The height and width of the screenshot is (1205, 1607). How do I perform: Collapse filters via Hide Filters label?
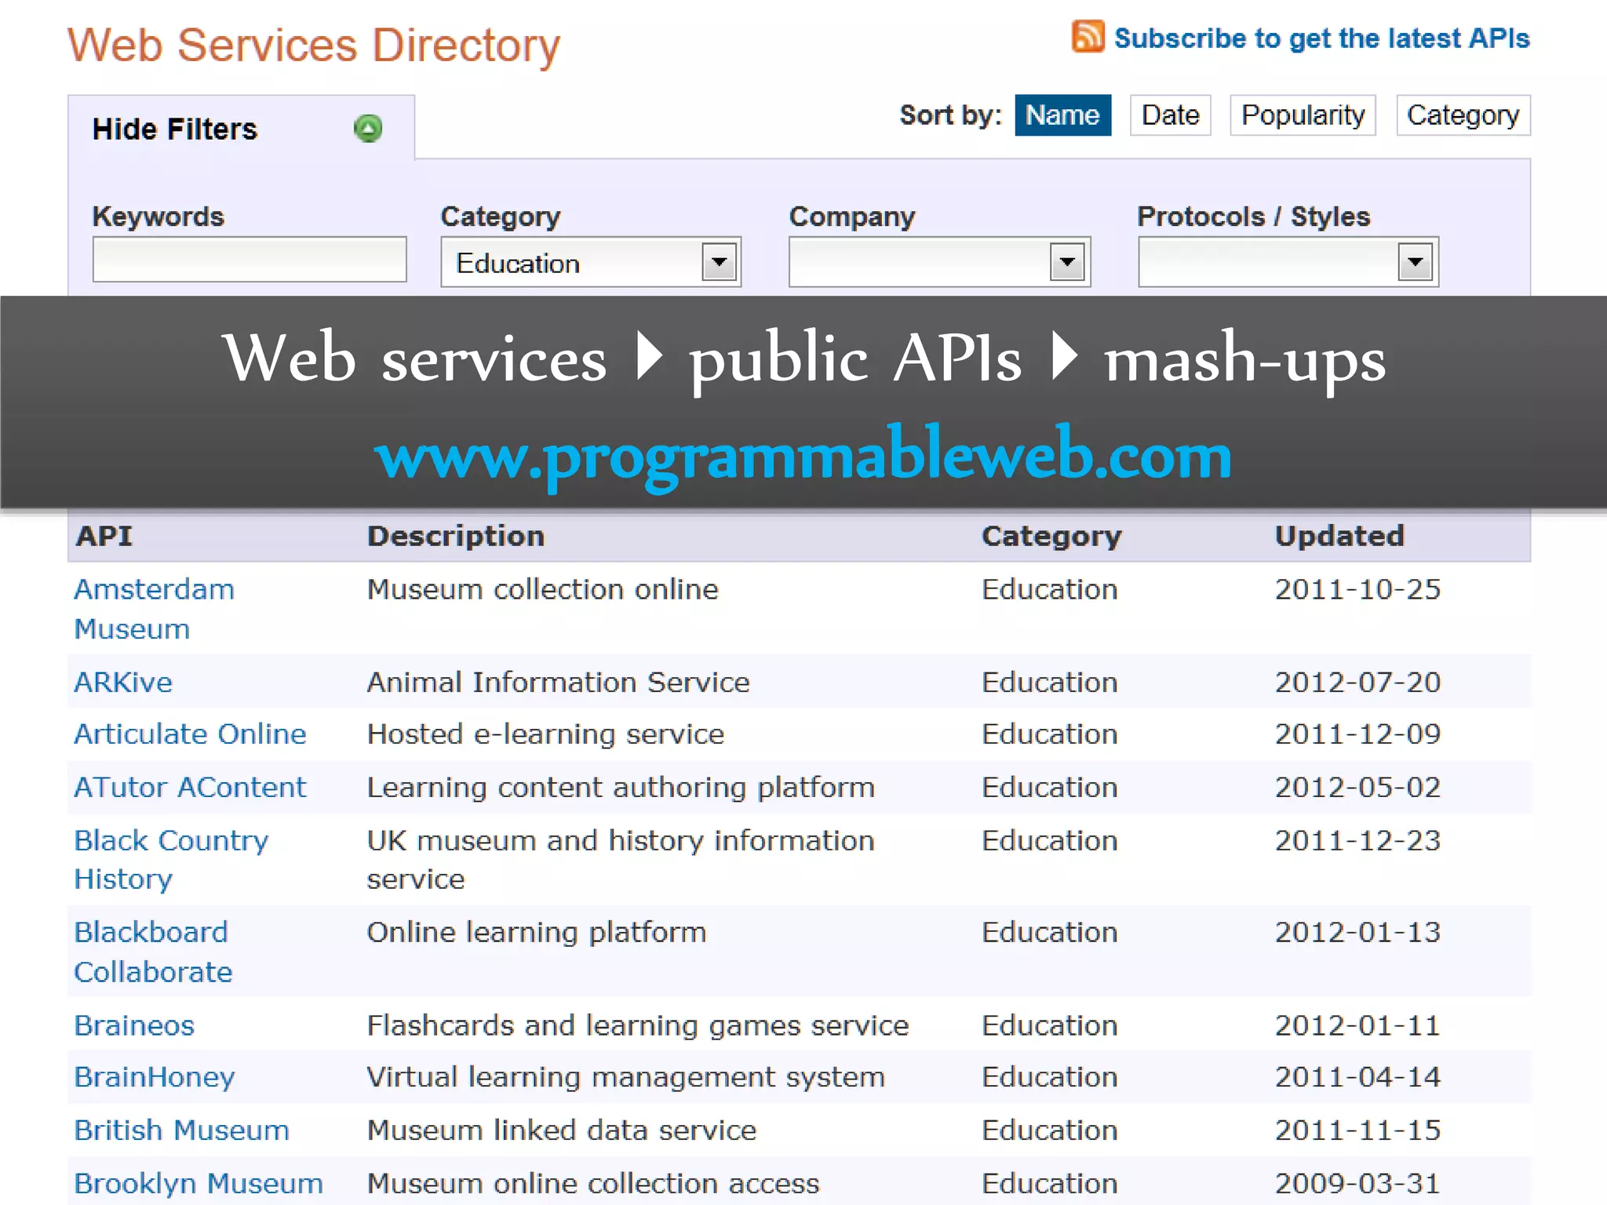(x=174, y=129)
